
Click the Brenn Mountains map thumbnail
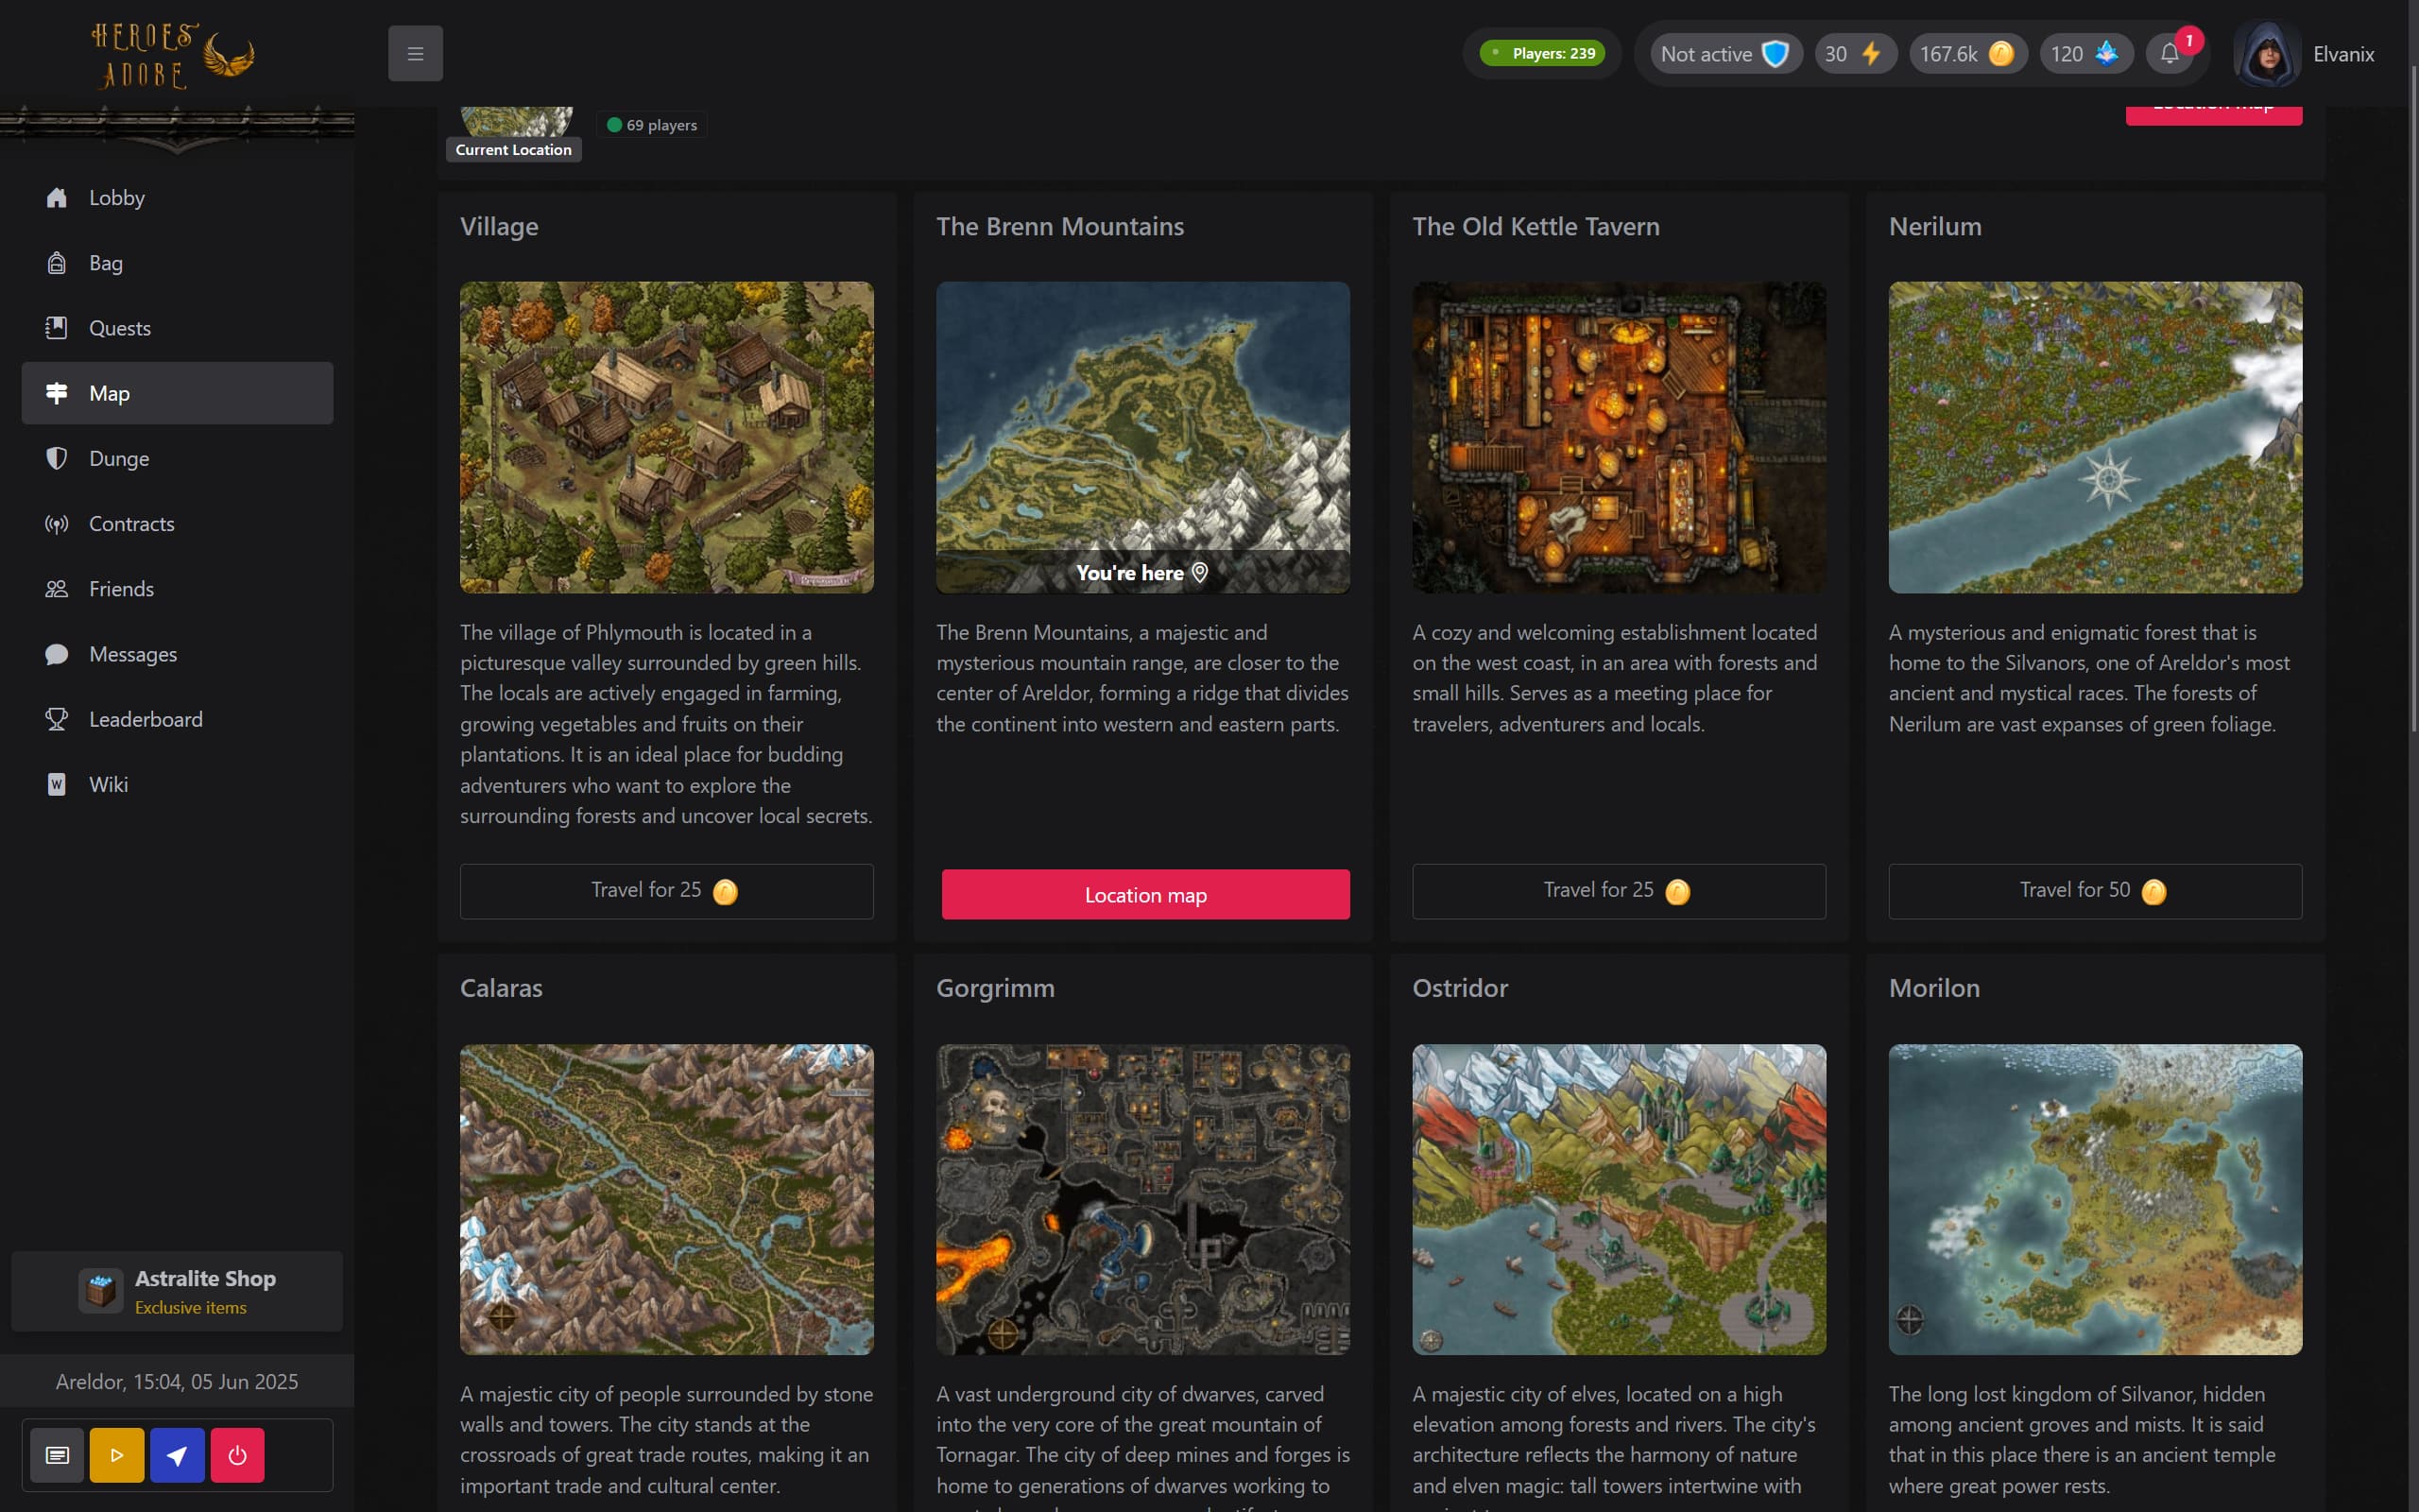coord(1142,437)
